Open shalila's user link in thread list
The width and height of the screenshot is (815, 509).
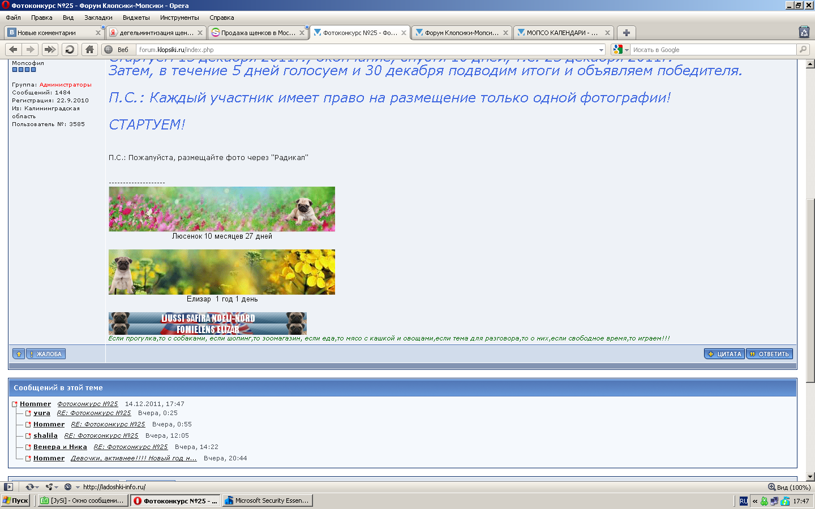point(45,435)
